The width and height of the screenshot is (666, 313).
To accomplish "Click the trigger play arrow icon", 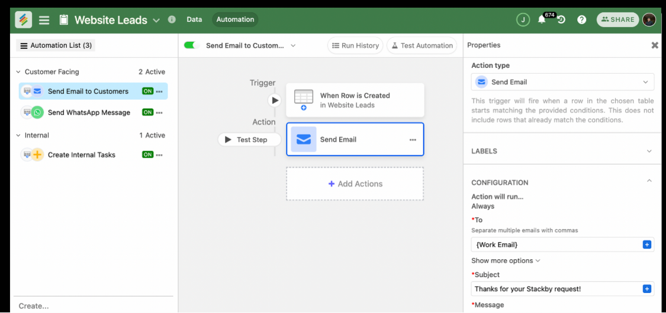I will [275, 100].
